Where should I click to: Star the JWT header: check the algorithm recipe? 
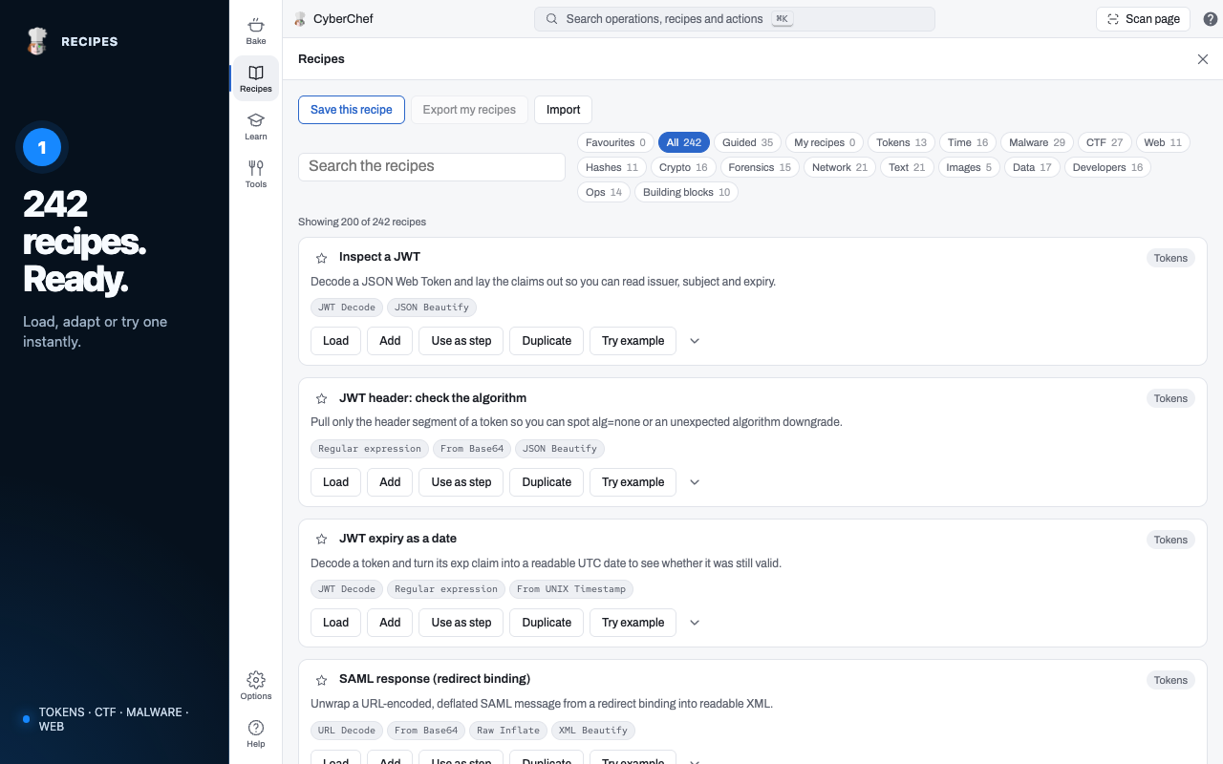322,398
